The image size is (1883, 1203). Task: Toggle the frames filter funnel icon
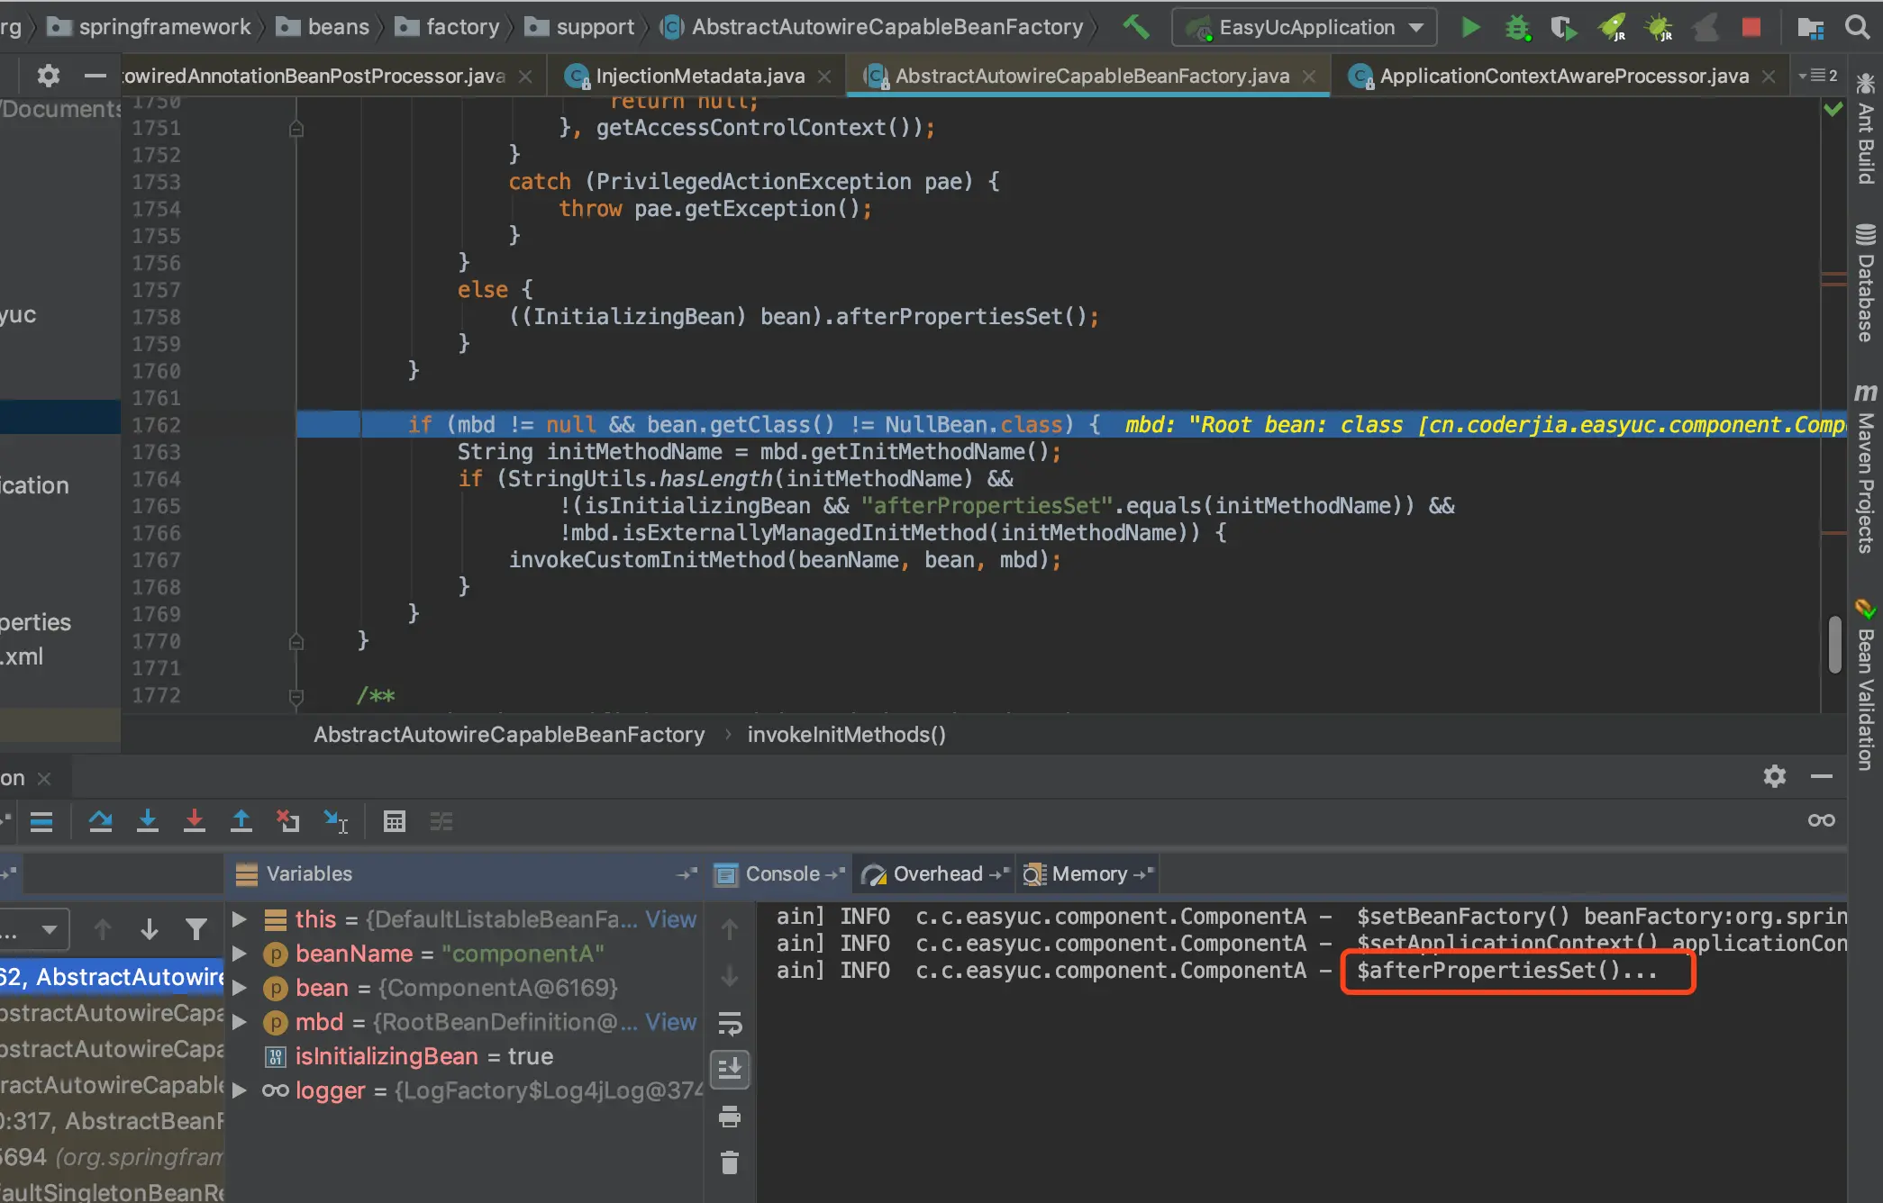click(196, 929)
